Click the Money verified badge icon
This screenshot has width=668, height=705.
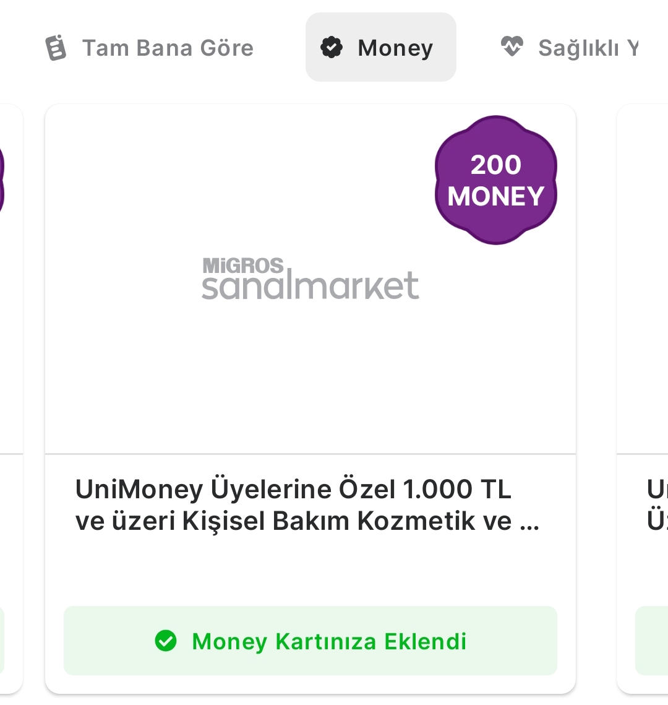(332, 47)
